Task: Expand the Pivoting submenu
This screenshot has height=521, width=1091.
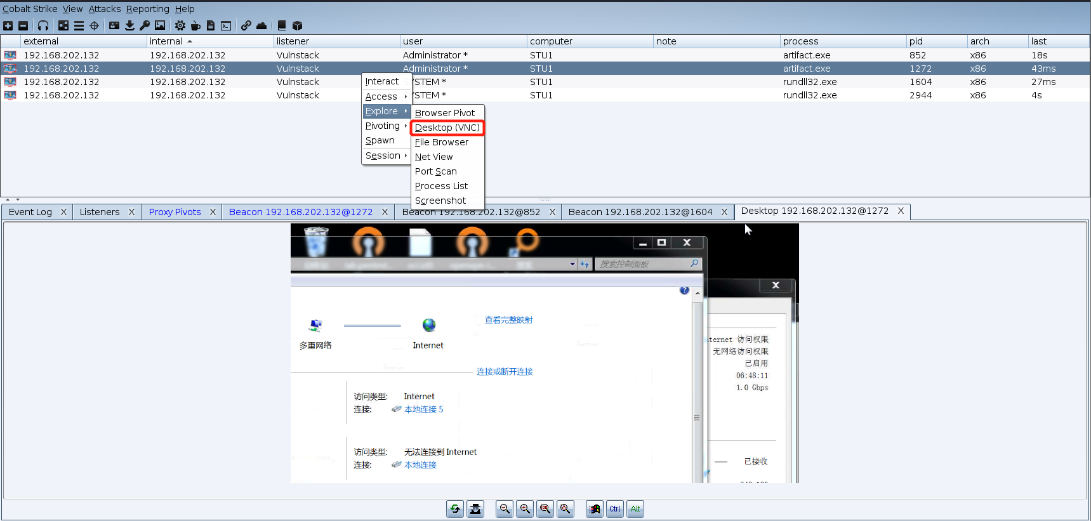Action: (x=387, y=126)
